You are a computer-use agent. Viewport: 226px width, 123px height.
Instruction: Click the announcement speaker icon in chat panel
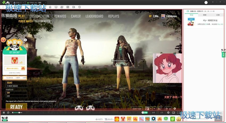click(x=188, y=11)
